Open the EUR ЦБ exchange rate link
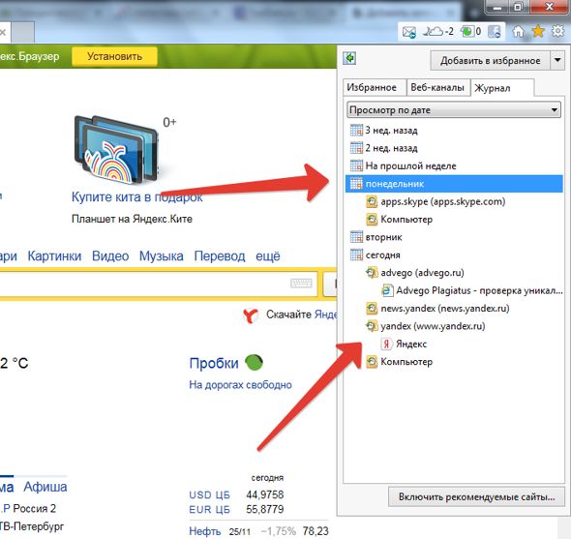571x539 pixels. click(x=209, y=509)
